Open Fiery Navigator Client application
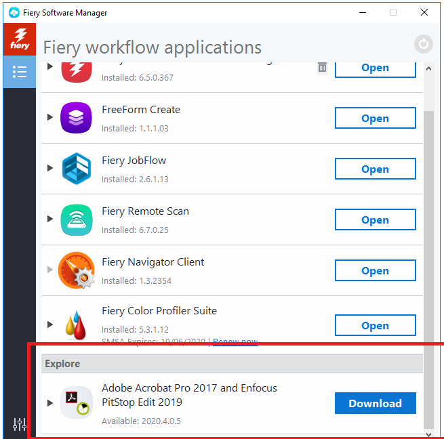 375,270
